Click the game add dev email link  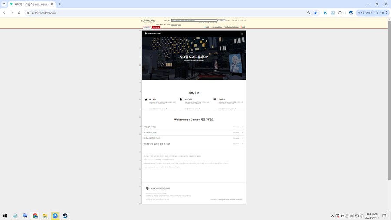click(192, 109)
